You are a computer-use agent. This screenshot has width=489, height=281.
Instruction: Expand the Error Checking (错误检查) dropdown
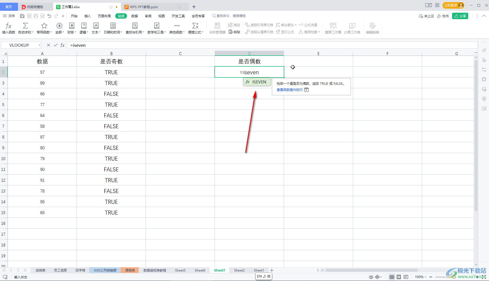click(x=319, y=32)
